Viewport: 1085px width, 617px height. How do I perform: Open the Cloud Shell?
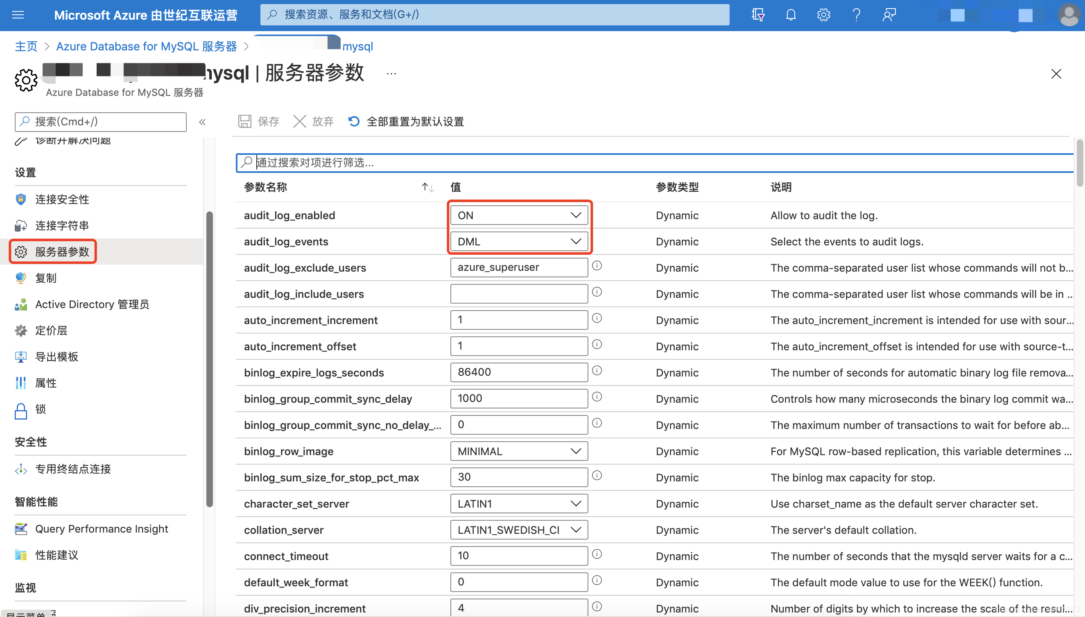757,15
